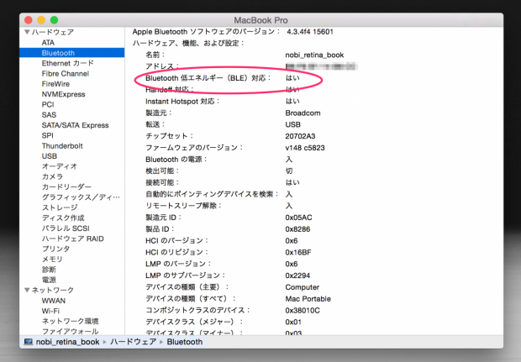Select the カメラ entry in the sidebar
Image resolution: width=521 pixels, height=362 pixels.
52,176
